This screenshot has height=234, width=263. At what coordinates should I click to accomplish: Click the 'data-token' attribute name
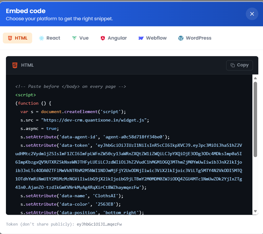tap(75, 145)
